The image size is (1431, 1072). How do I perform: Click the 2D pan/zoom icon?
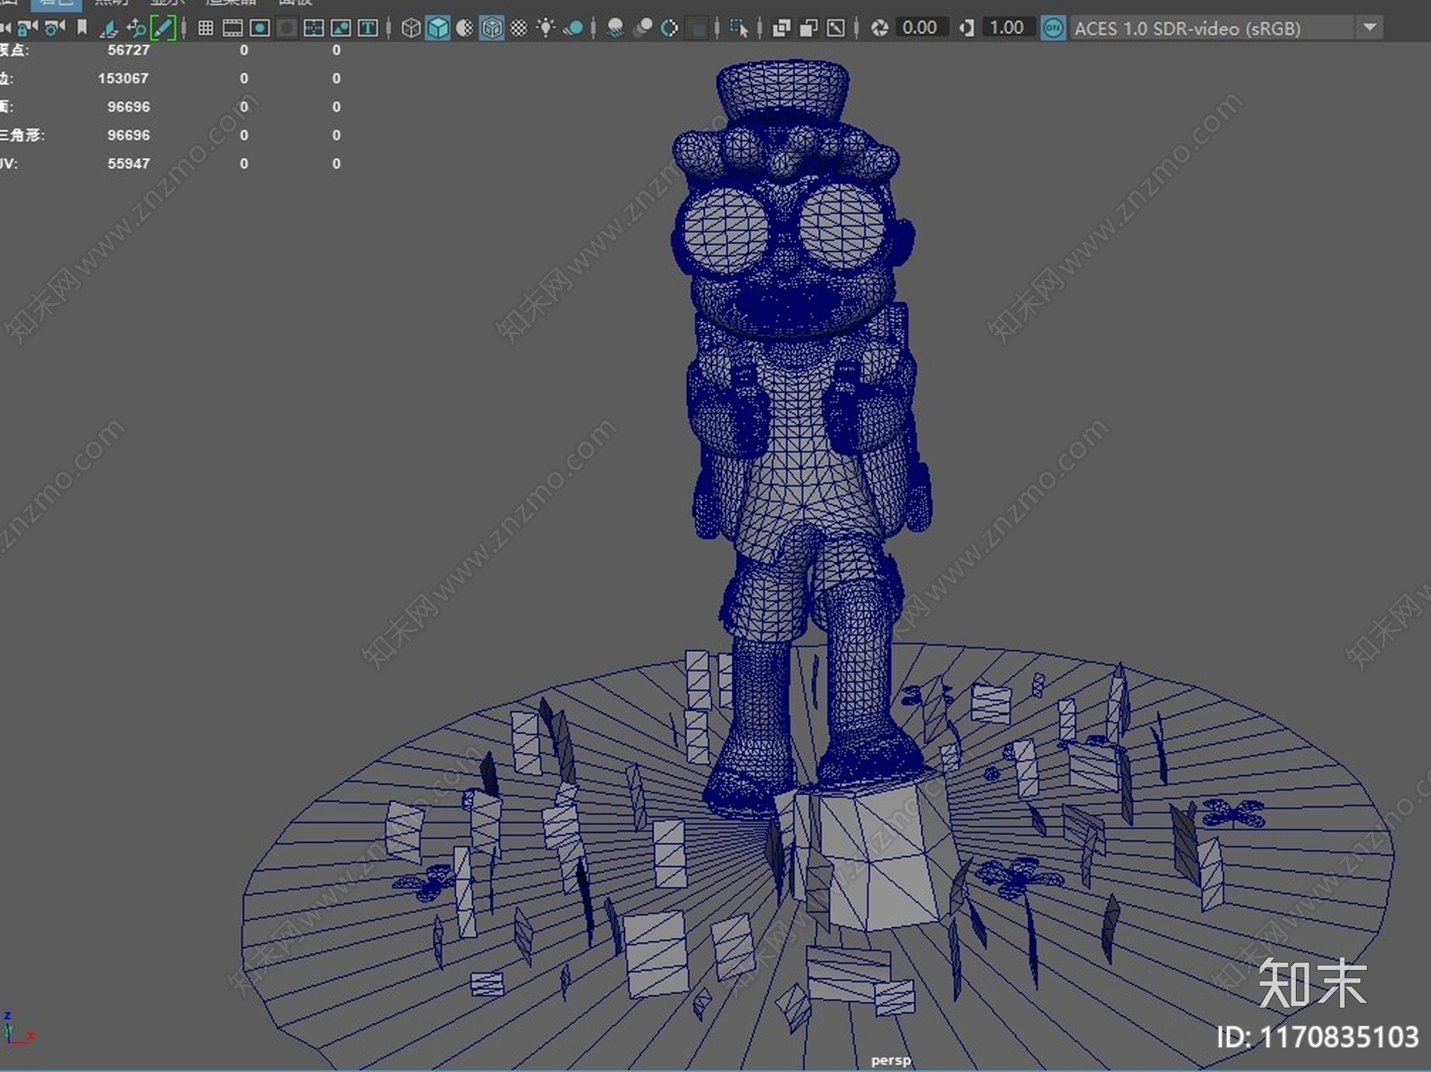[x=136, y=28]
